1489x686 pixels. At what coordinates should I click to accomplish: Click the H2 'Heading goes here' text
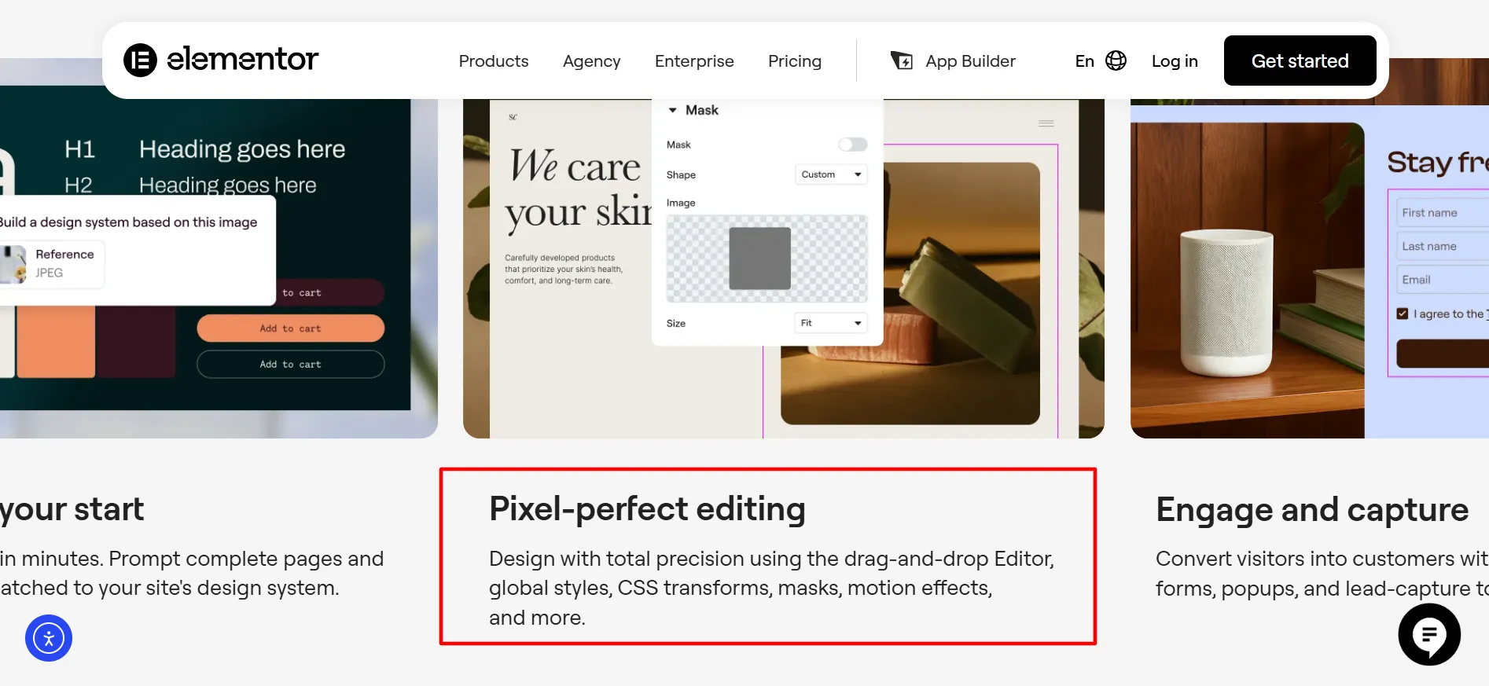click(x=228, y=185)
